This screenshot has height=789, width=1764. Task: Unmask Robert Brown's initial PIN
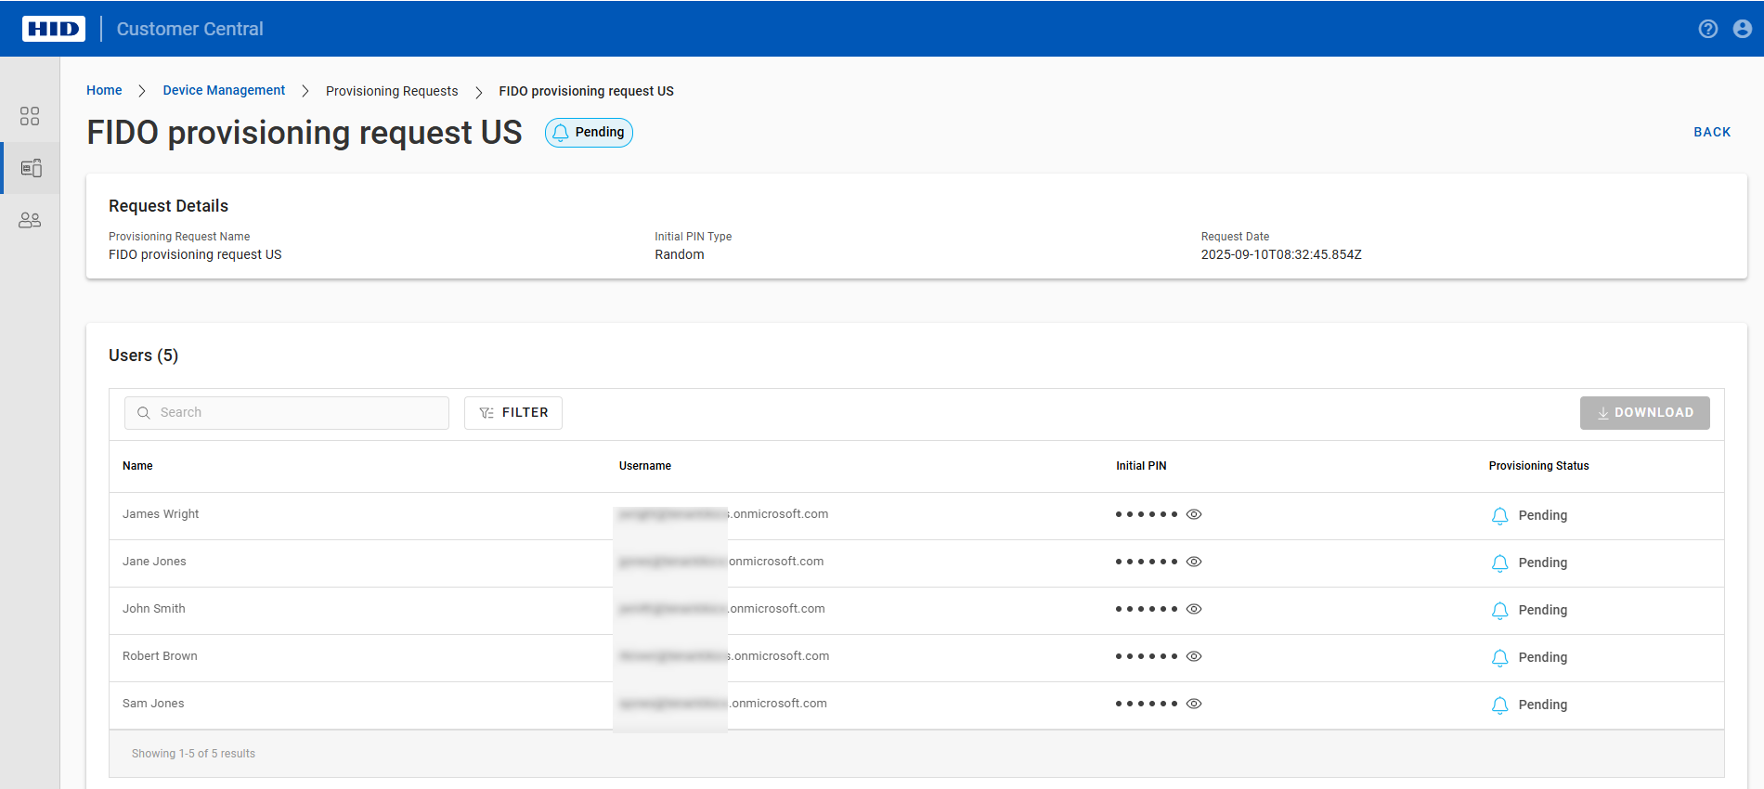coord(1194,656)
